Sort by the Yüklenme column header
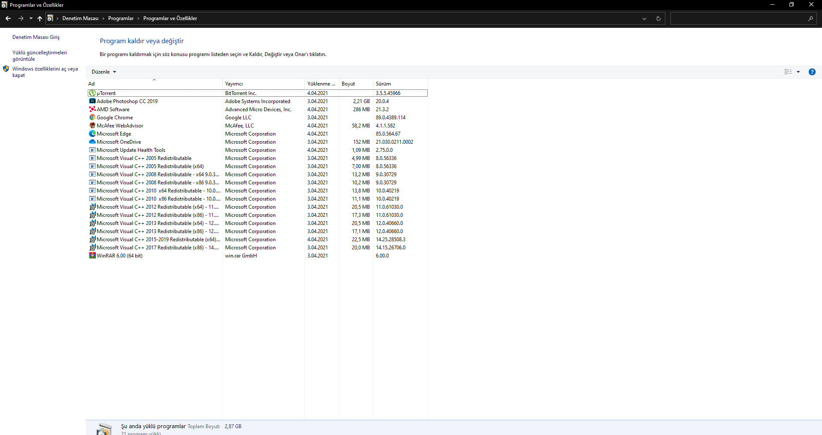Viewport: 822px width, 435px height. click(x=322, y=84)
